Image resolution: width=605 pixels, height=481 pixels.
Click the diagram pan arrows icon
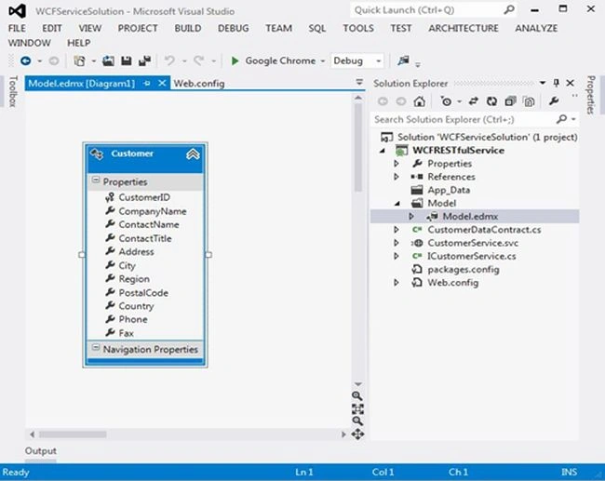357,434
